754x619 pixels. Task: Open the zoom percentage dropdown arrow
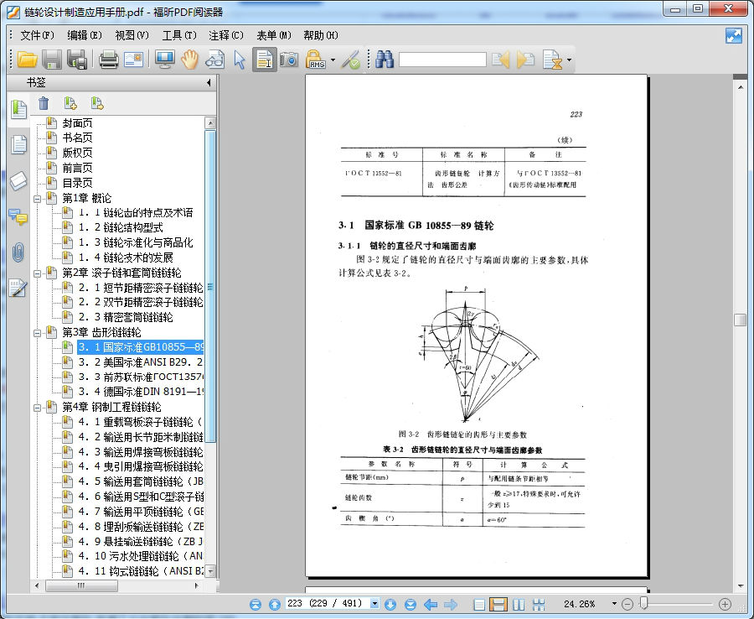[x=614, y=604]
